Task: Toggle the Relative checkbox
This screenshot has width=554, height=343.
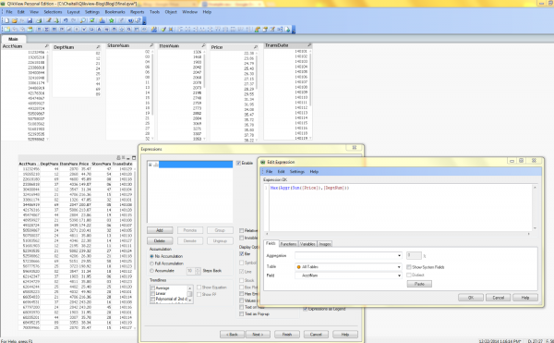Action: click(241, 230)
